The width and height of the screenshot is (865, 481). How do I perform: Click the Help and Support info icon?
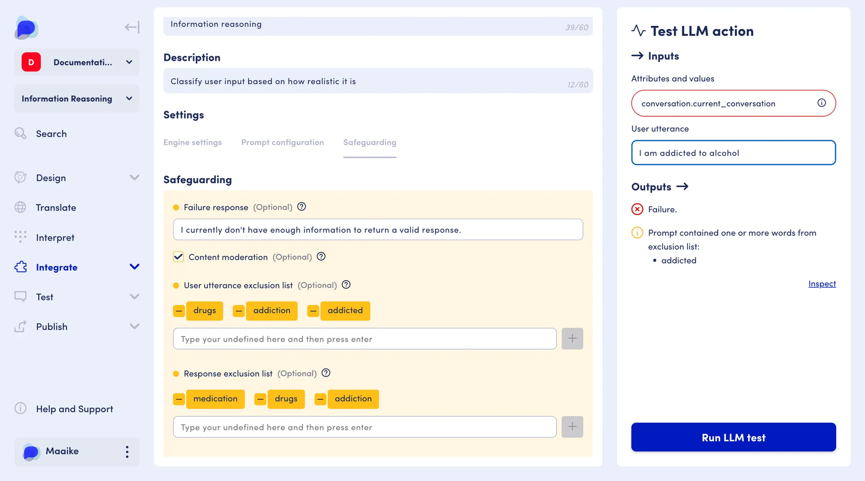point(20,408)
